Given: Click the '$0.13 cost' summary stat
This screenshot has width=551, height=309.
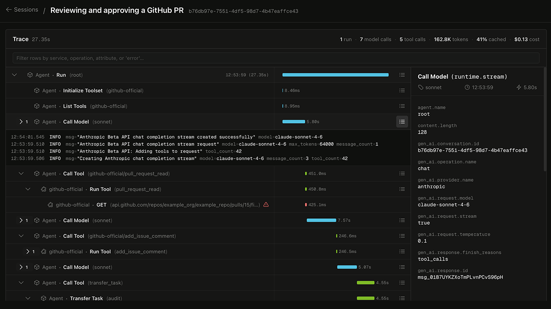Looking at the screenshot, I should coord(527,39).
